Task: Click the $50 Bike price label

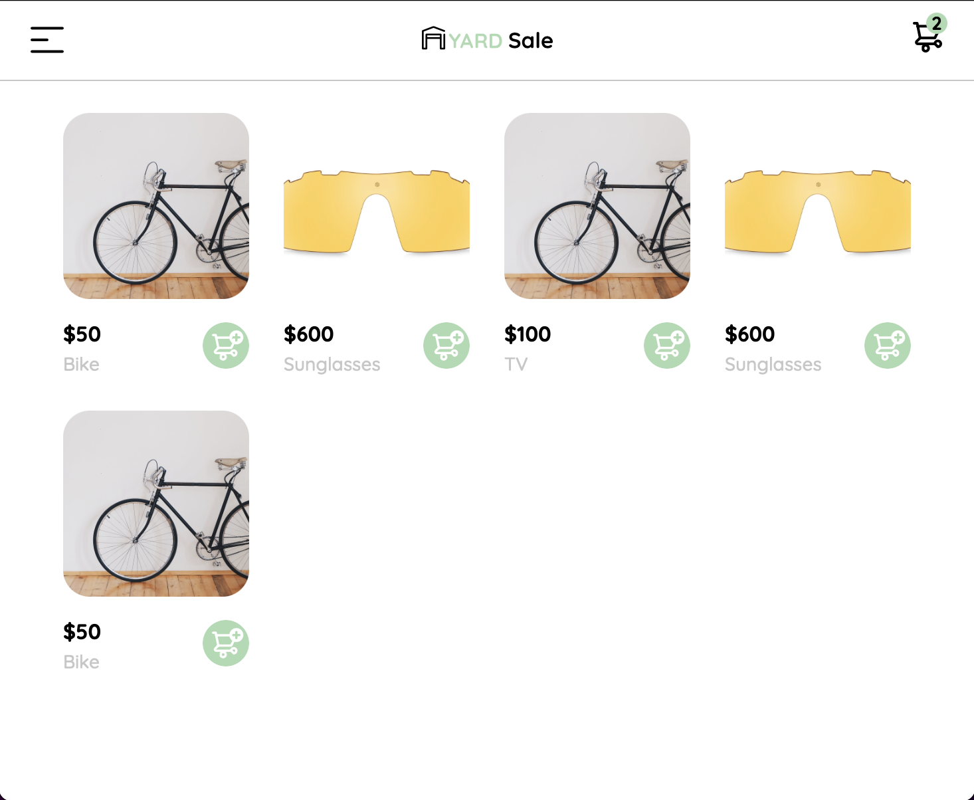Action: [x=82, y=335]
